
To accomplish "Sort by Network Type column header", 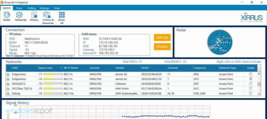I will [231, 68].
